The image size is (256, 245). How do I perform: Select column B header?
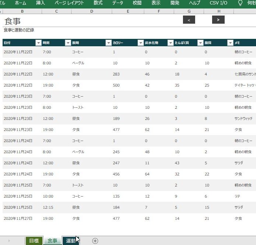point(22,11)
